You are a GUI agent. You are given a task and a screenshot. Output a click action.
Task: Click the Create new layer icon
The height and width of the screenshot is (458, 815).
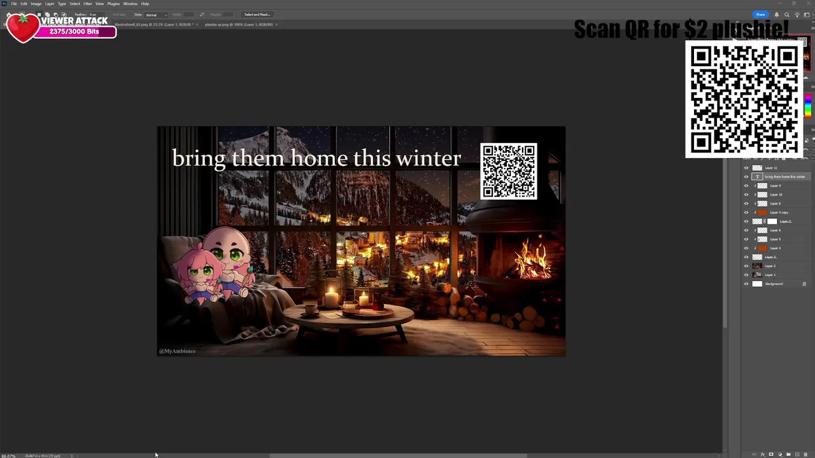pyautogui.click(x=797, y=454)
